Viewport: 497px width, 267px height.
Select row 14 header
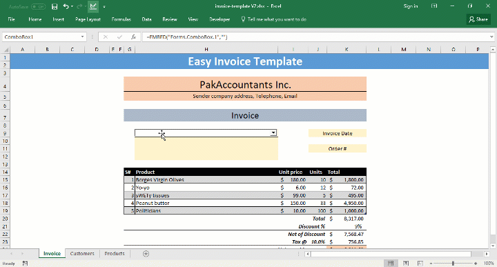5,172
